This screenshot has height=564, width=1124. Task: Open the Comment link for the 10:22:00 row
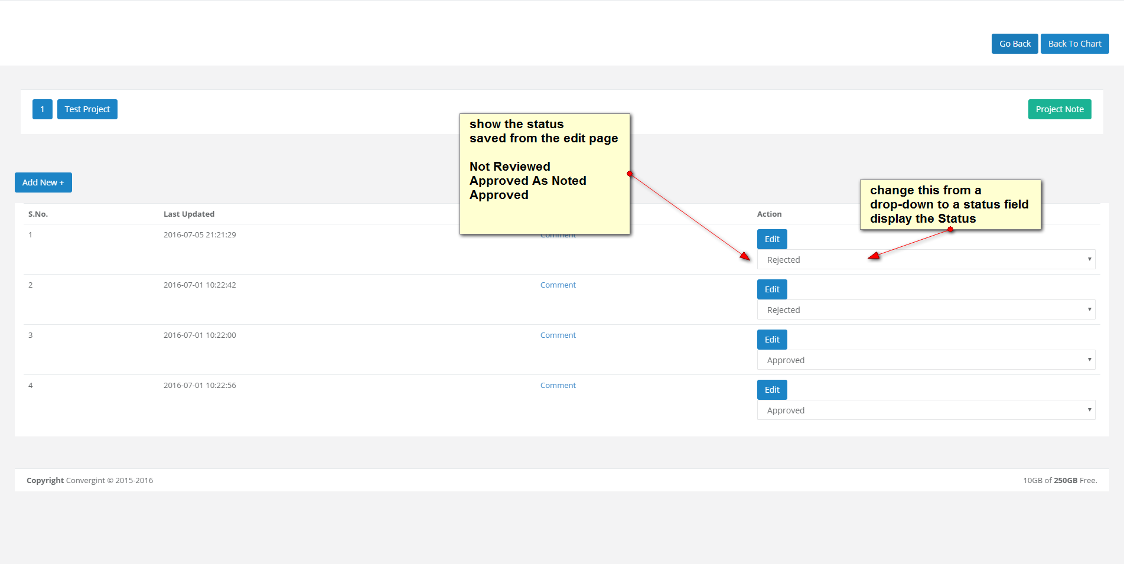558,335
